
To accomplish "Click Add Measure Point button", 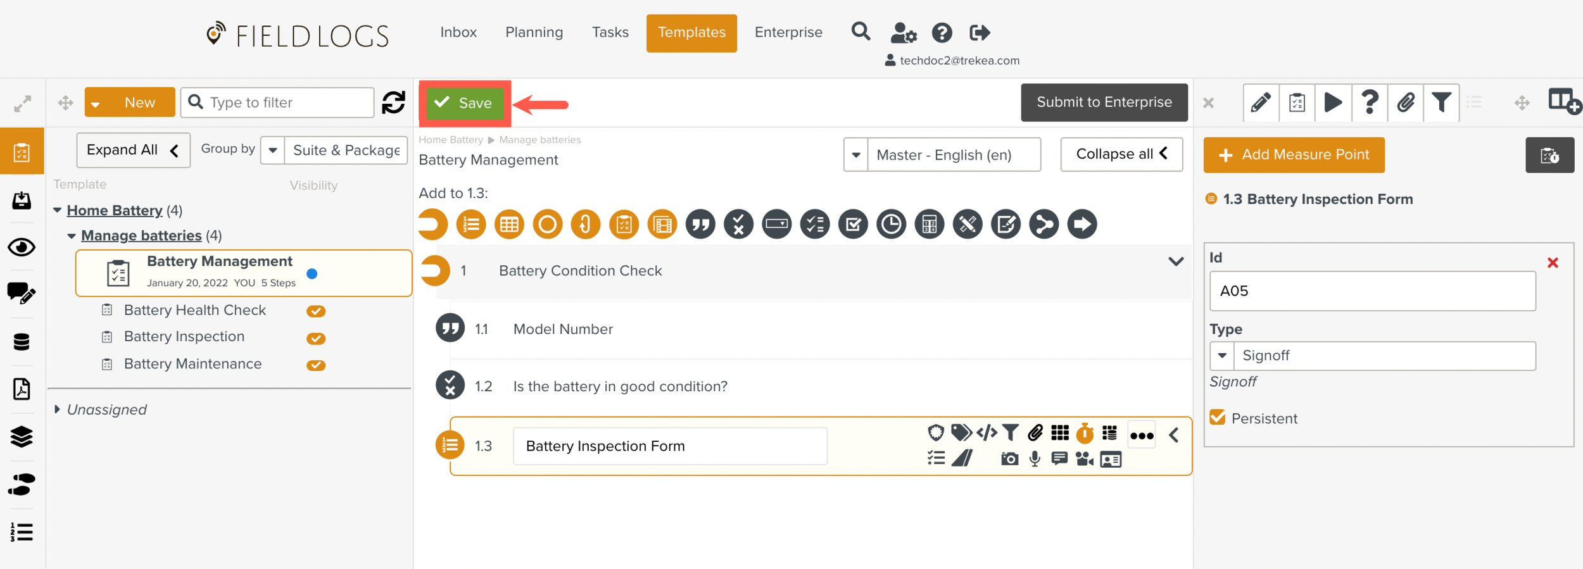I will [x=1294, y=155].
